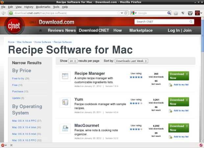Image resolution: width=204 pixels, height=148 pixels.
Task: Click the red CNET logo
Action: point(14,26)
